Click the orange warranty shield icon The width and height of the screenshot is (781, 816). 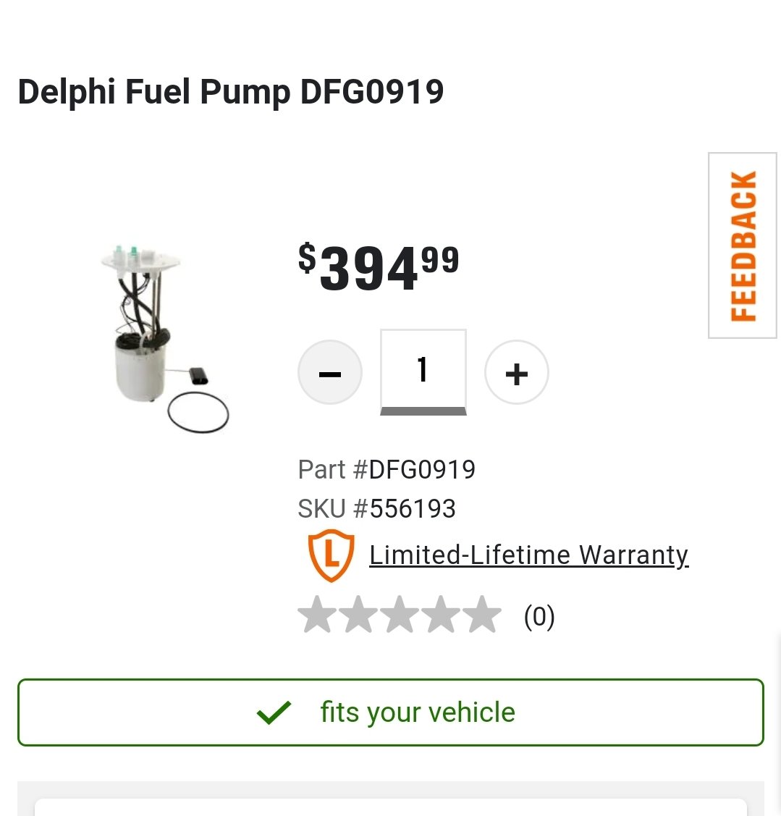331,555
